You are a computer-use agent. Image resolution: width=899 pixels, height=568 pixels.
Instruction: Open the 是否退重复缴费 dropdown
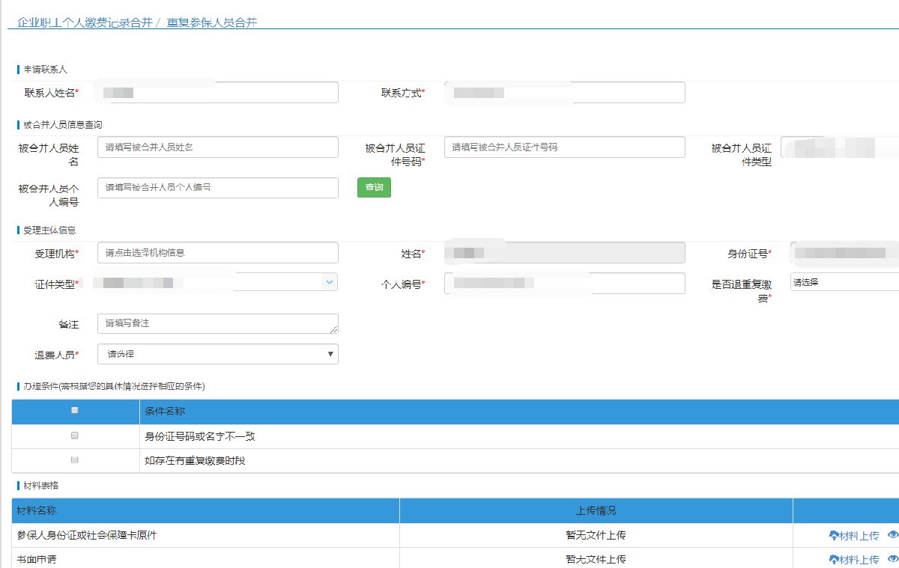pyautogui.click(x=844, y=282)
